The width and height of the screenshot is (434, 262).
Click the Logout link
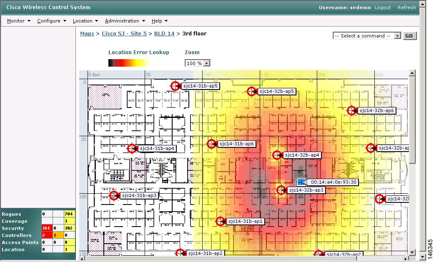(x=383, y=7)
